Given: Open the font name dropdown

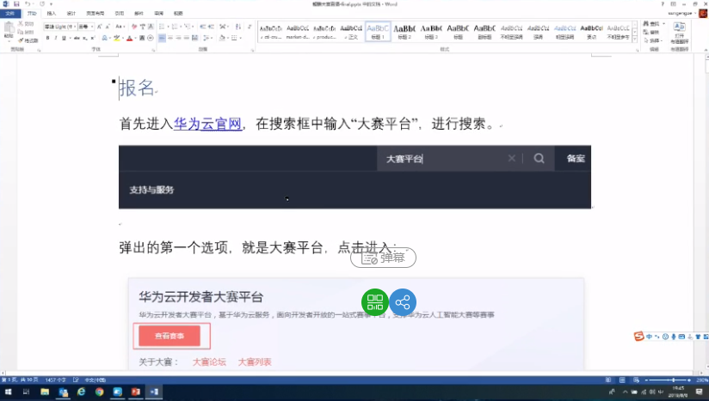Looking at the screenshot, I should 75,27.
